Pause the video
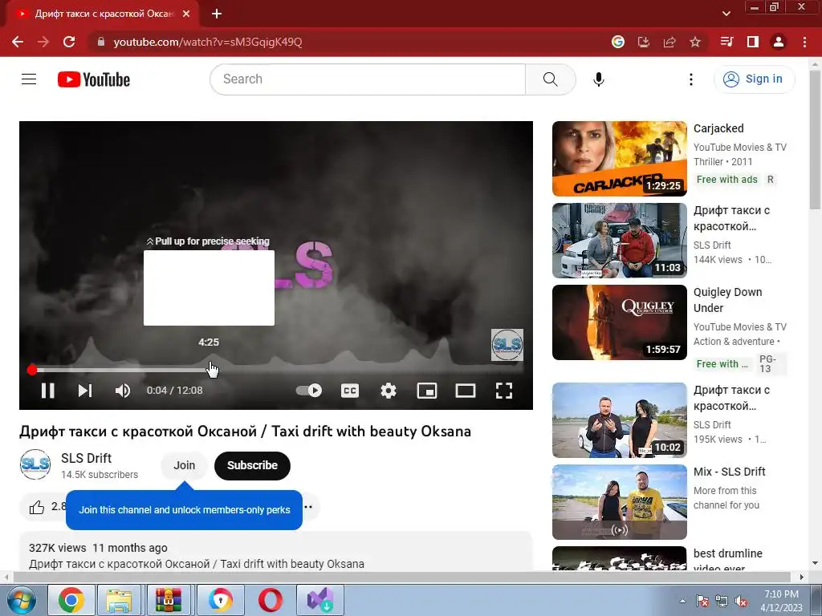This screenshot has width=822, height=616. [x=47, y=391]
